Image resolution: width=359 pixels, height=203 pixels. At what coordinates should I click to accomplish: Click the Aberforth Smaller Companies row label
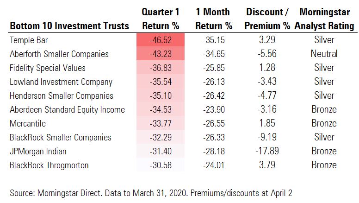tap(59, 54)
